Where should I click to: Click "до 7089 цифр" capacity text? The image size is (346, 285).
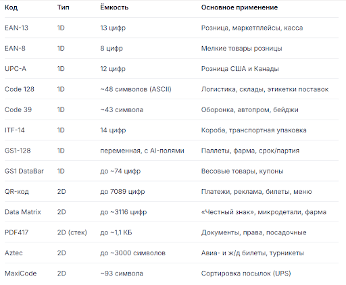(122, 192)
